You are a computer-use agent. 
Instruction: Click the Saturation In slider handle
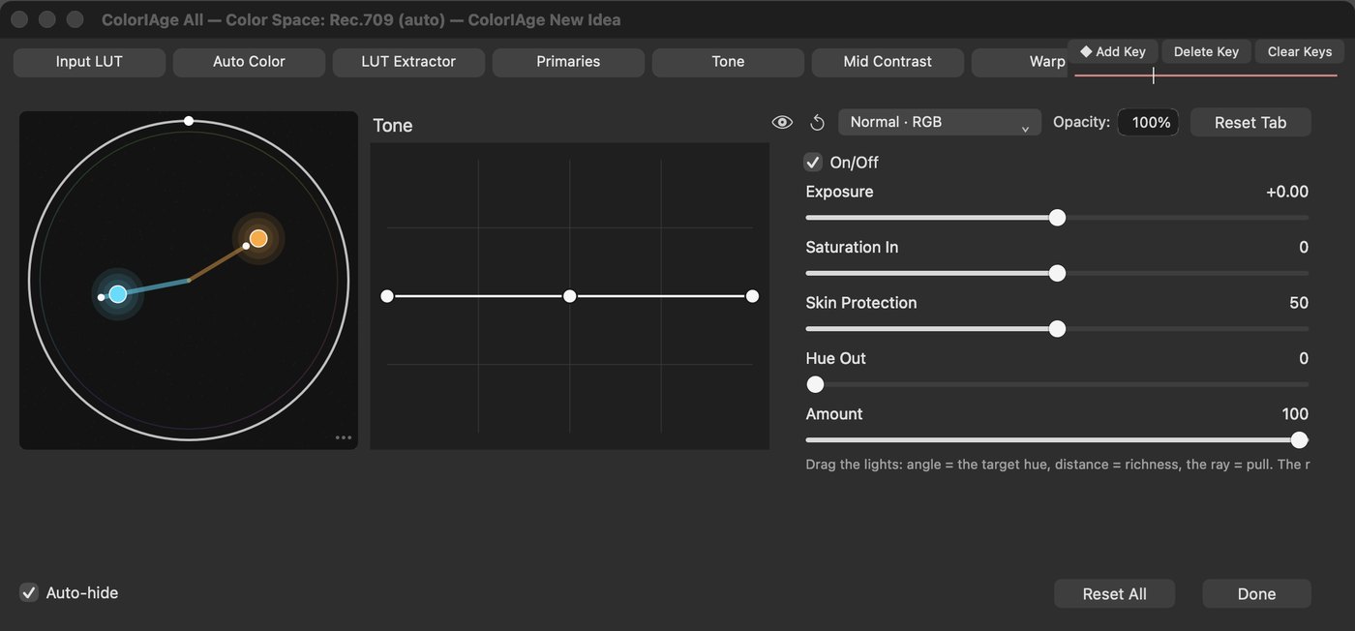pos(1057,273)
